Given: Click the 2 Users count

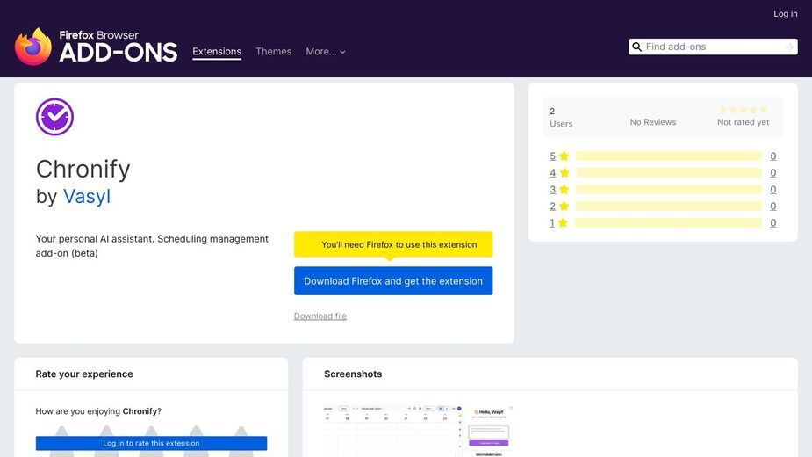Looking at the screenshot, I should click(x=561, y=117).
